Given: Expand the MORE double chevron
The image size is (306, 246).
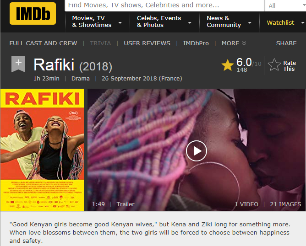Looking at the screenshot, I should pyautogui.click(x=244, y=43).
